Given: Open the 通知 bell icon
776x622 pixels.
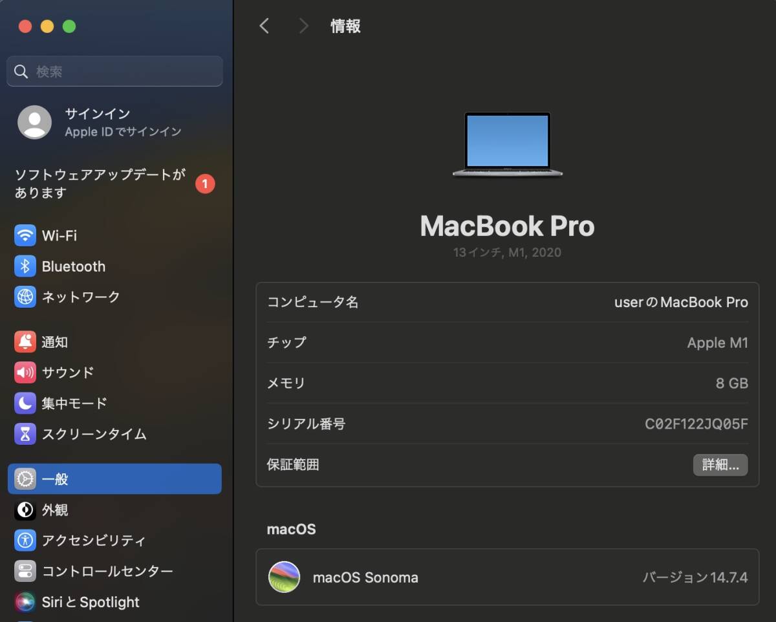Looking at the screenshot, I should (25, 342).
